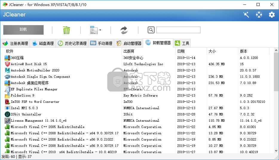Focus the search text box
This screenshot has width=279, height=160.
tap(178, 30)
